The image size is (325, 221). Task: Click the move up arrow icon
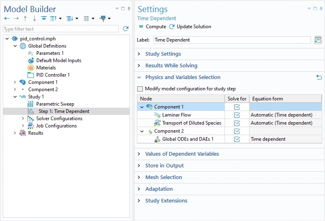tap(25, 19)
